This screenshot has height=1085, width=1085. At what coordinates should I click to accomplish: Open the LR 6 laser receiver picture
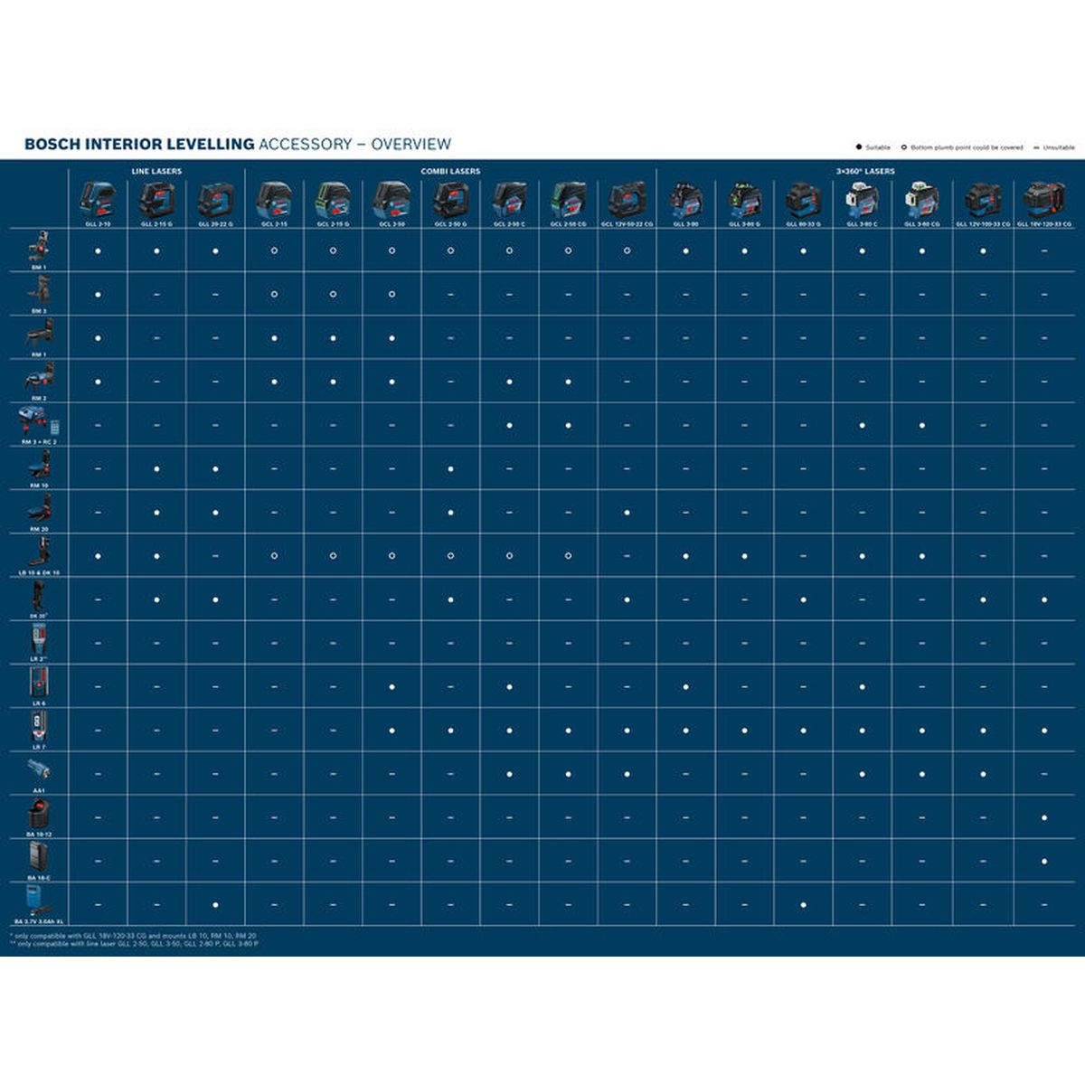pyautogui.click(x=39, y=683)
